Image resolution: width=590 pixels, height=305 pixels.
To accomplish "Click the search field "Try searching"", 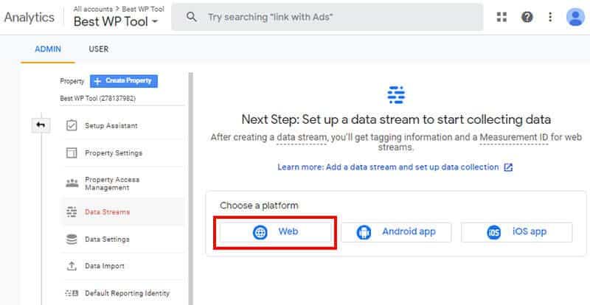I will (x=327, y=17).
